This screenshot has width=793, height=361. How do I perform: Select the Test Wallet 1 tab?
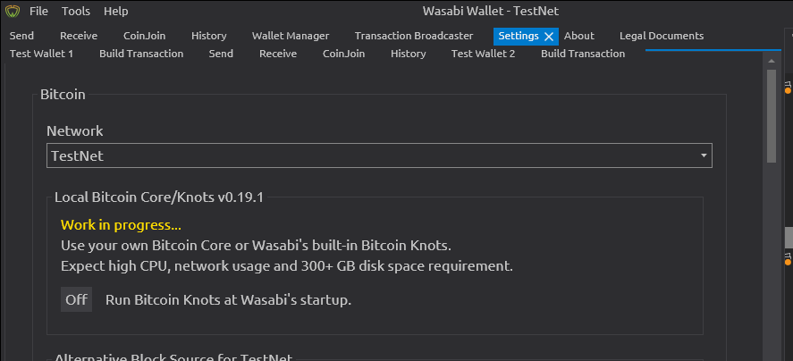click(41, 54)
